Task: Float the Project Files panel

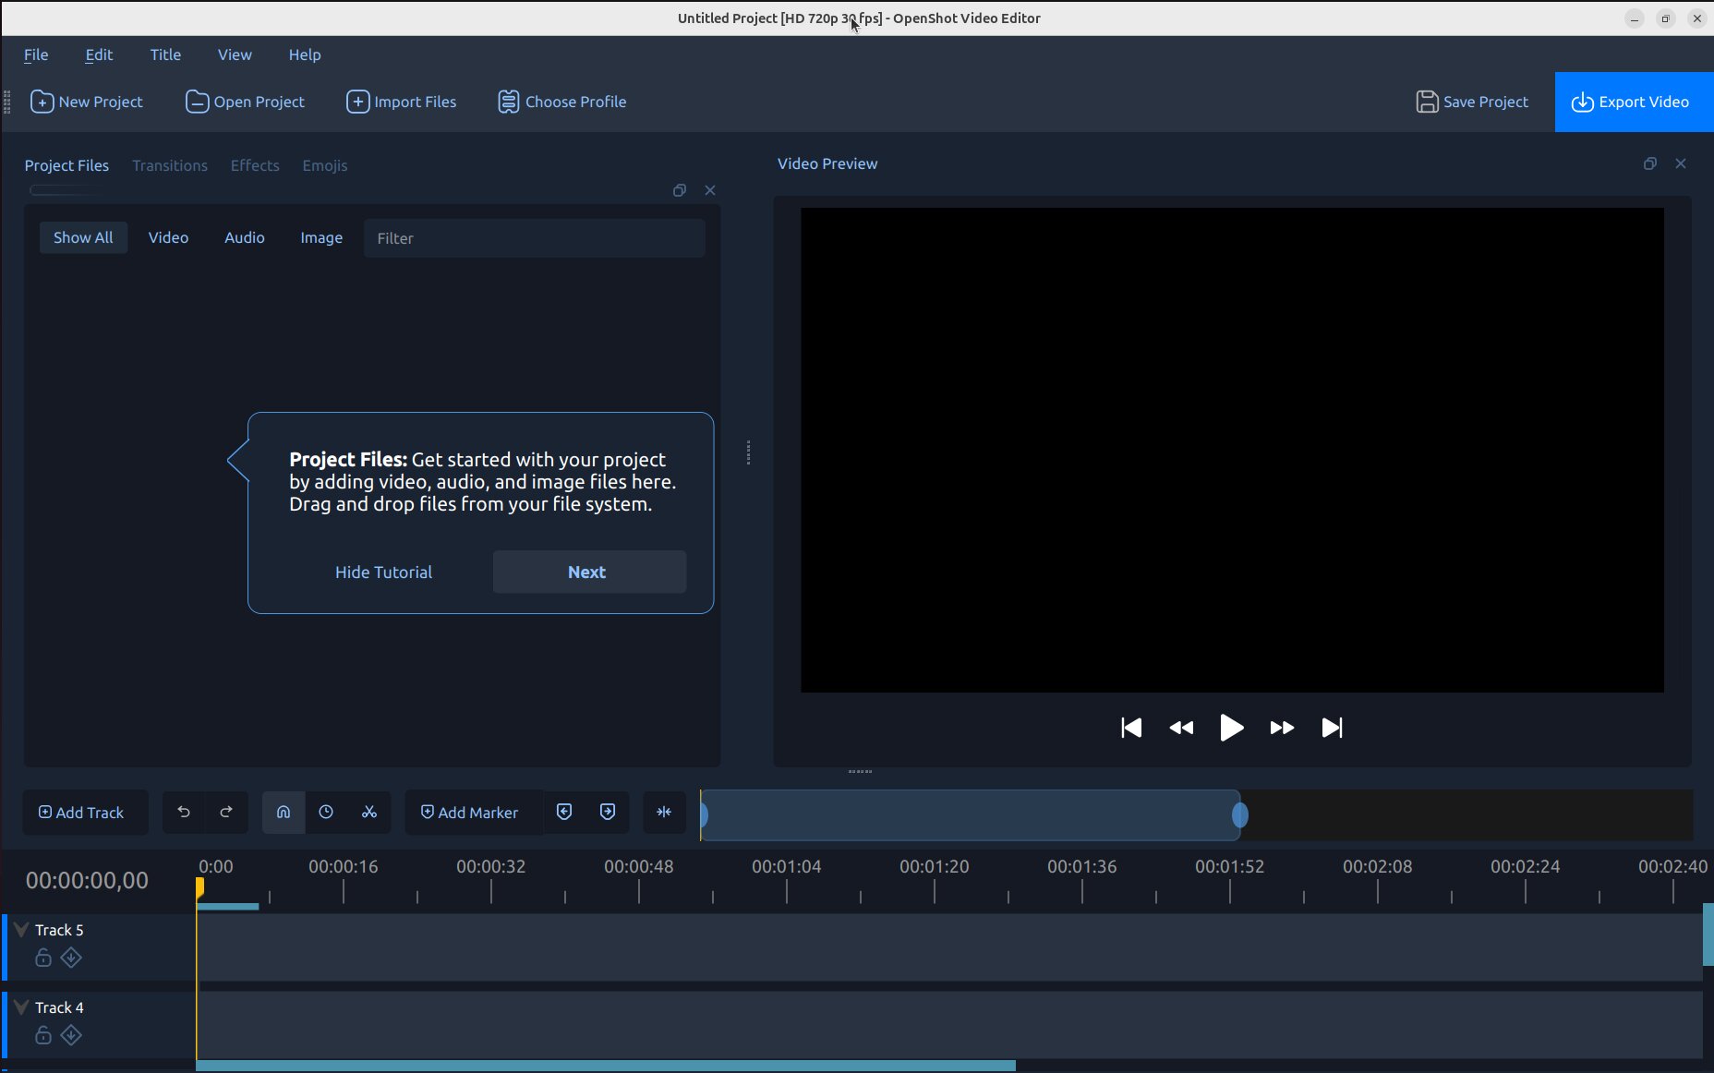Action: (680, 190)
